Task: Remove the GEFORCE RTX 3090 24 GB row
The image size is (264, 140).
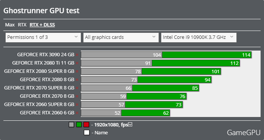Action: click(x=77, y=55)
